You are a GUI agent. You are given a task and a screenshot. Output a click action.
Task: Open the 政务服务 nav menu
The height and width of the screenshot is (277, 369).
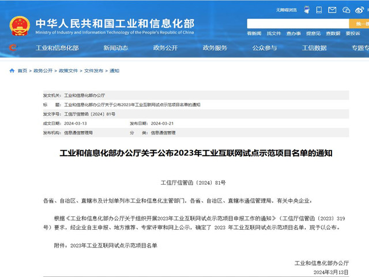coord(215,48)
